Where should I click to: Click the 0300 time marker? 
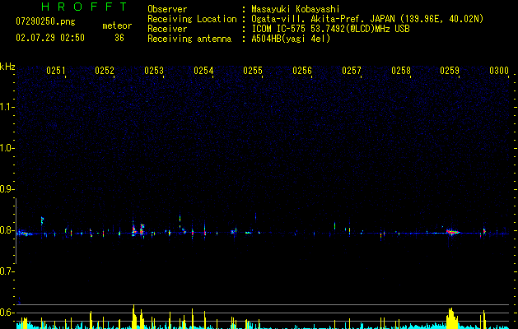499,71
